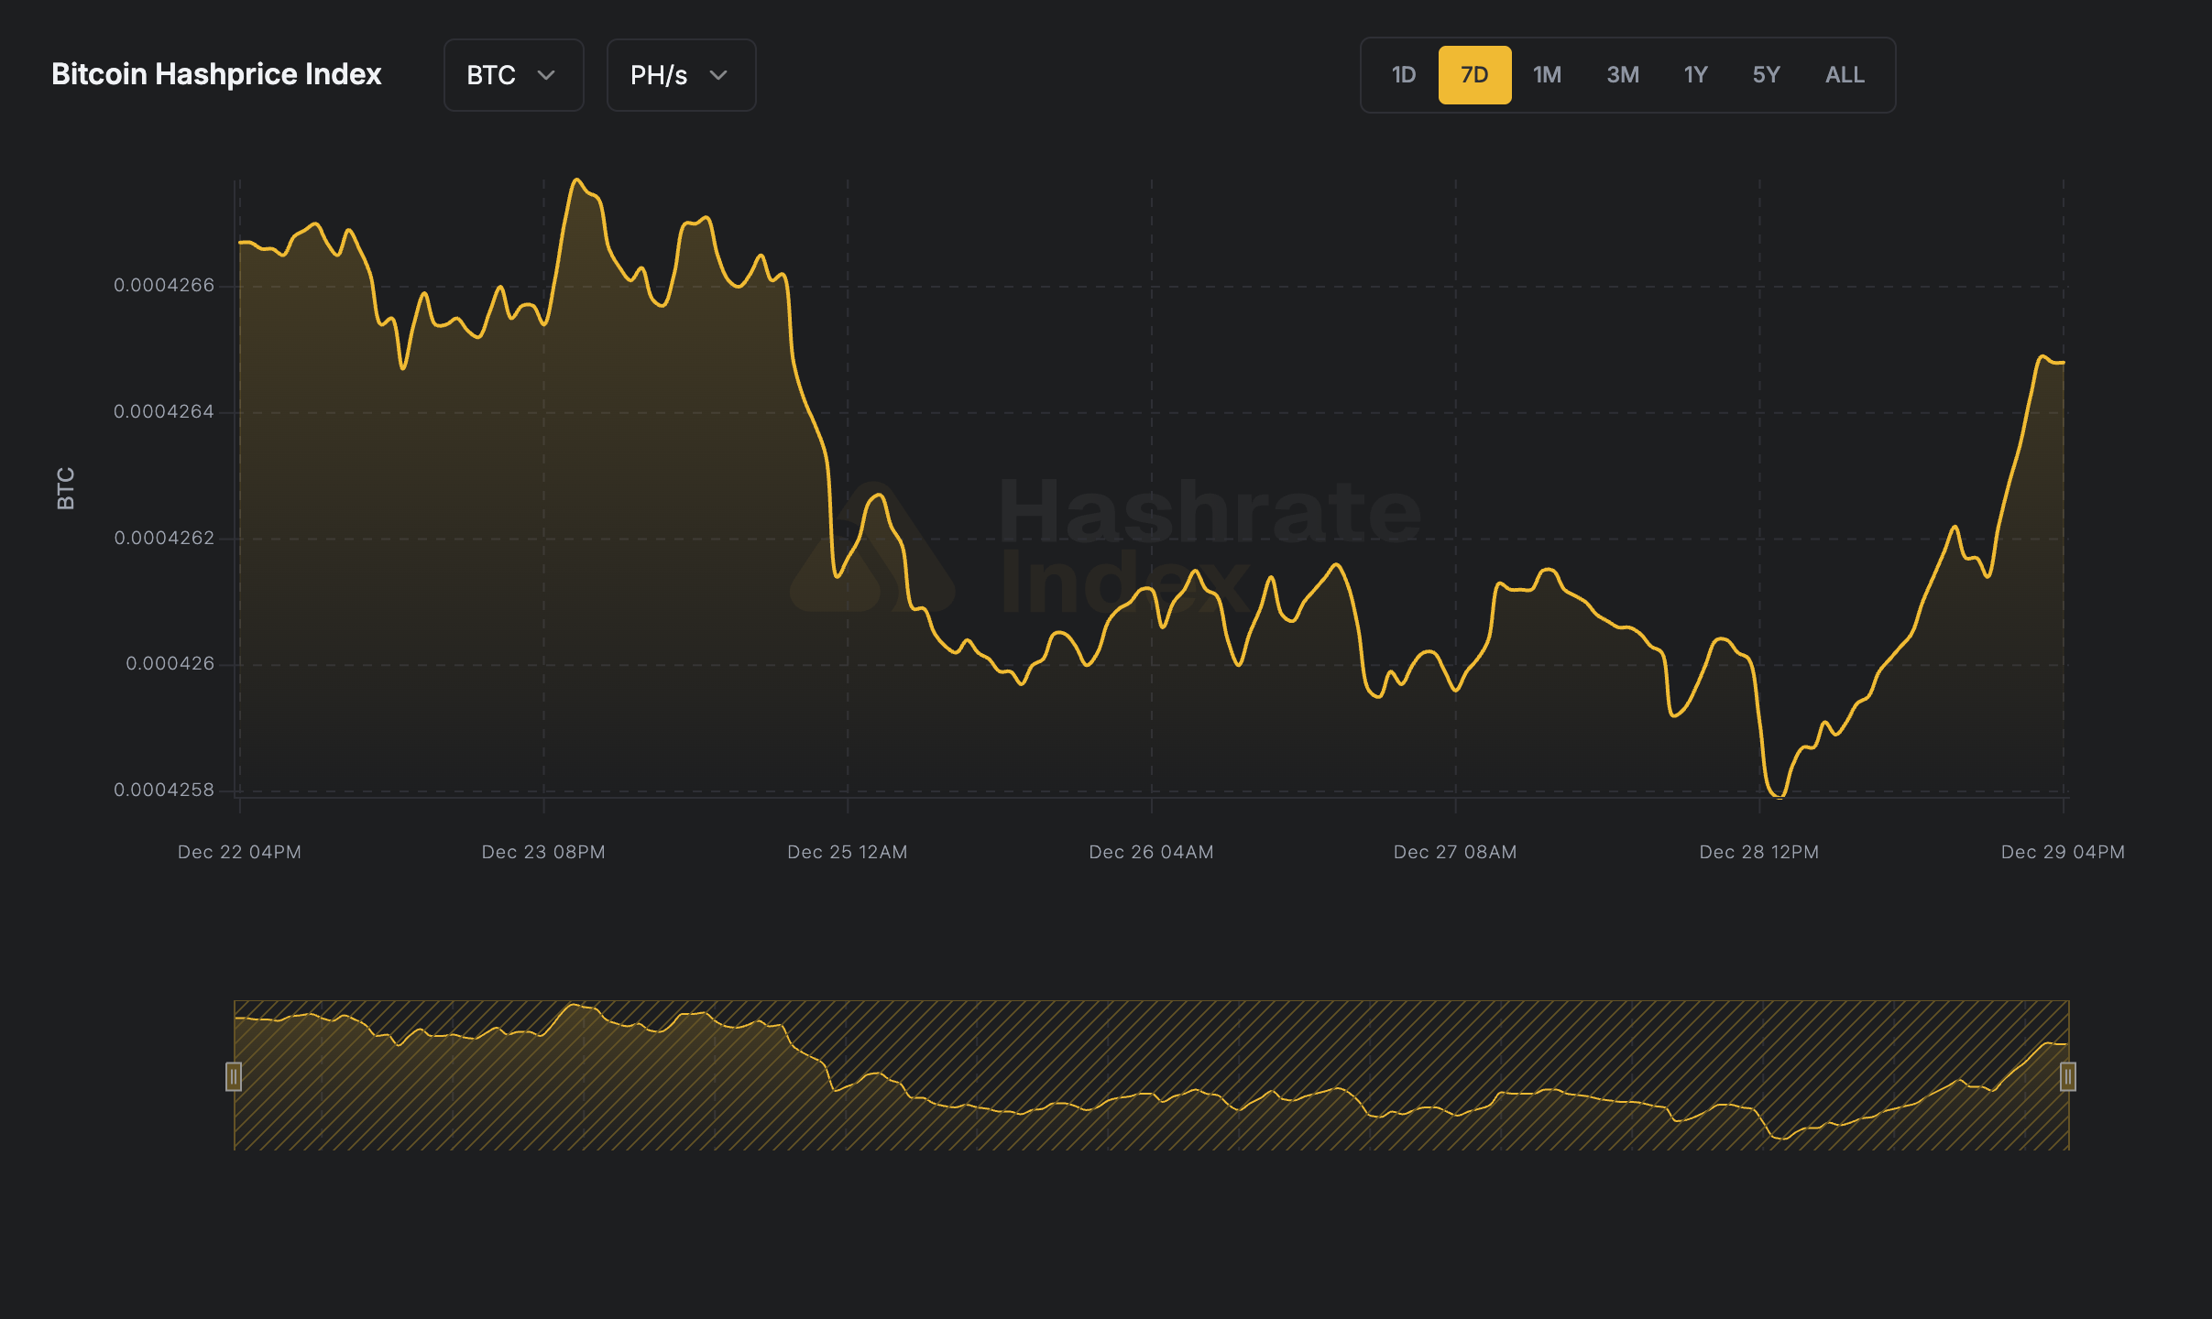Viewport: 2212px width, 1319px height.
Task: Select the 5Y time range button
Action: pos(1766,74)
